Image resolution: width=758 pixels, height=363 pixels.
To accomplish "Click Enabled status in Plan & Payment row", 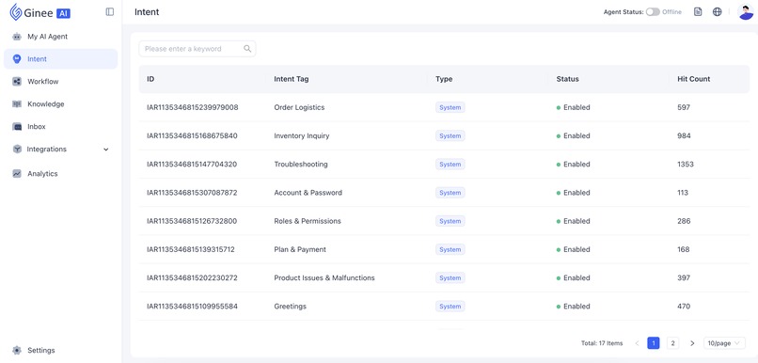I will 574,249.
